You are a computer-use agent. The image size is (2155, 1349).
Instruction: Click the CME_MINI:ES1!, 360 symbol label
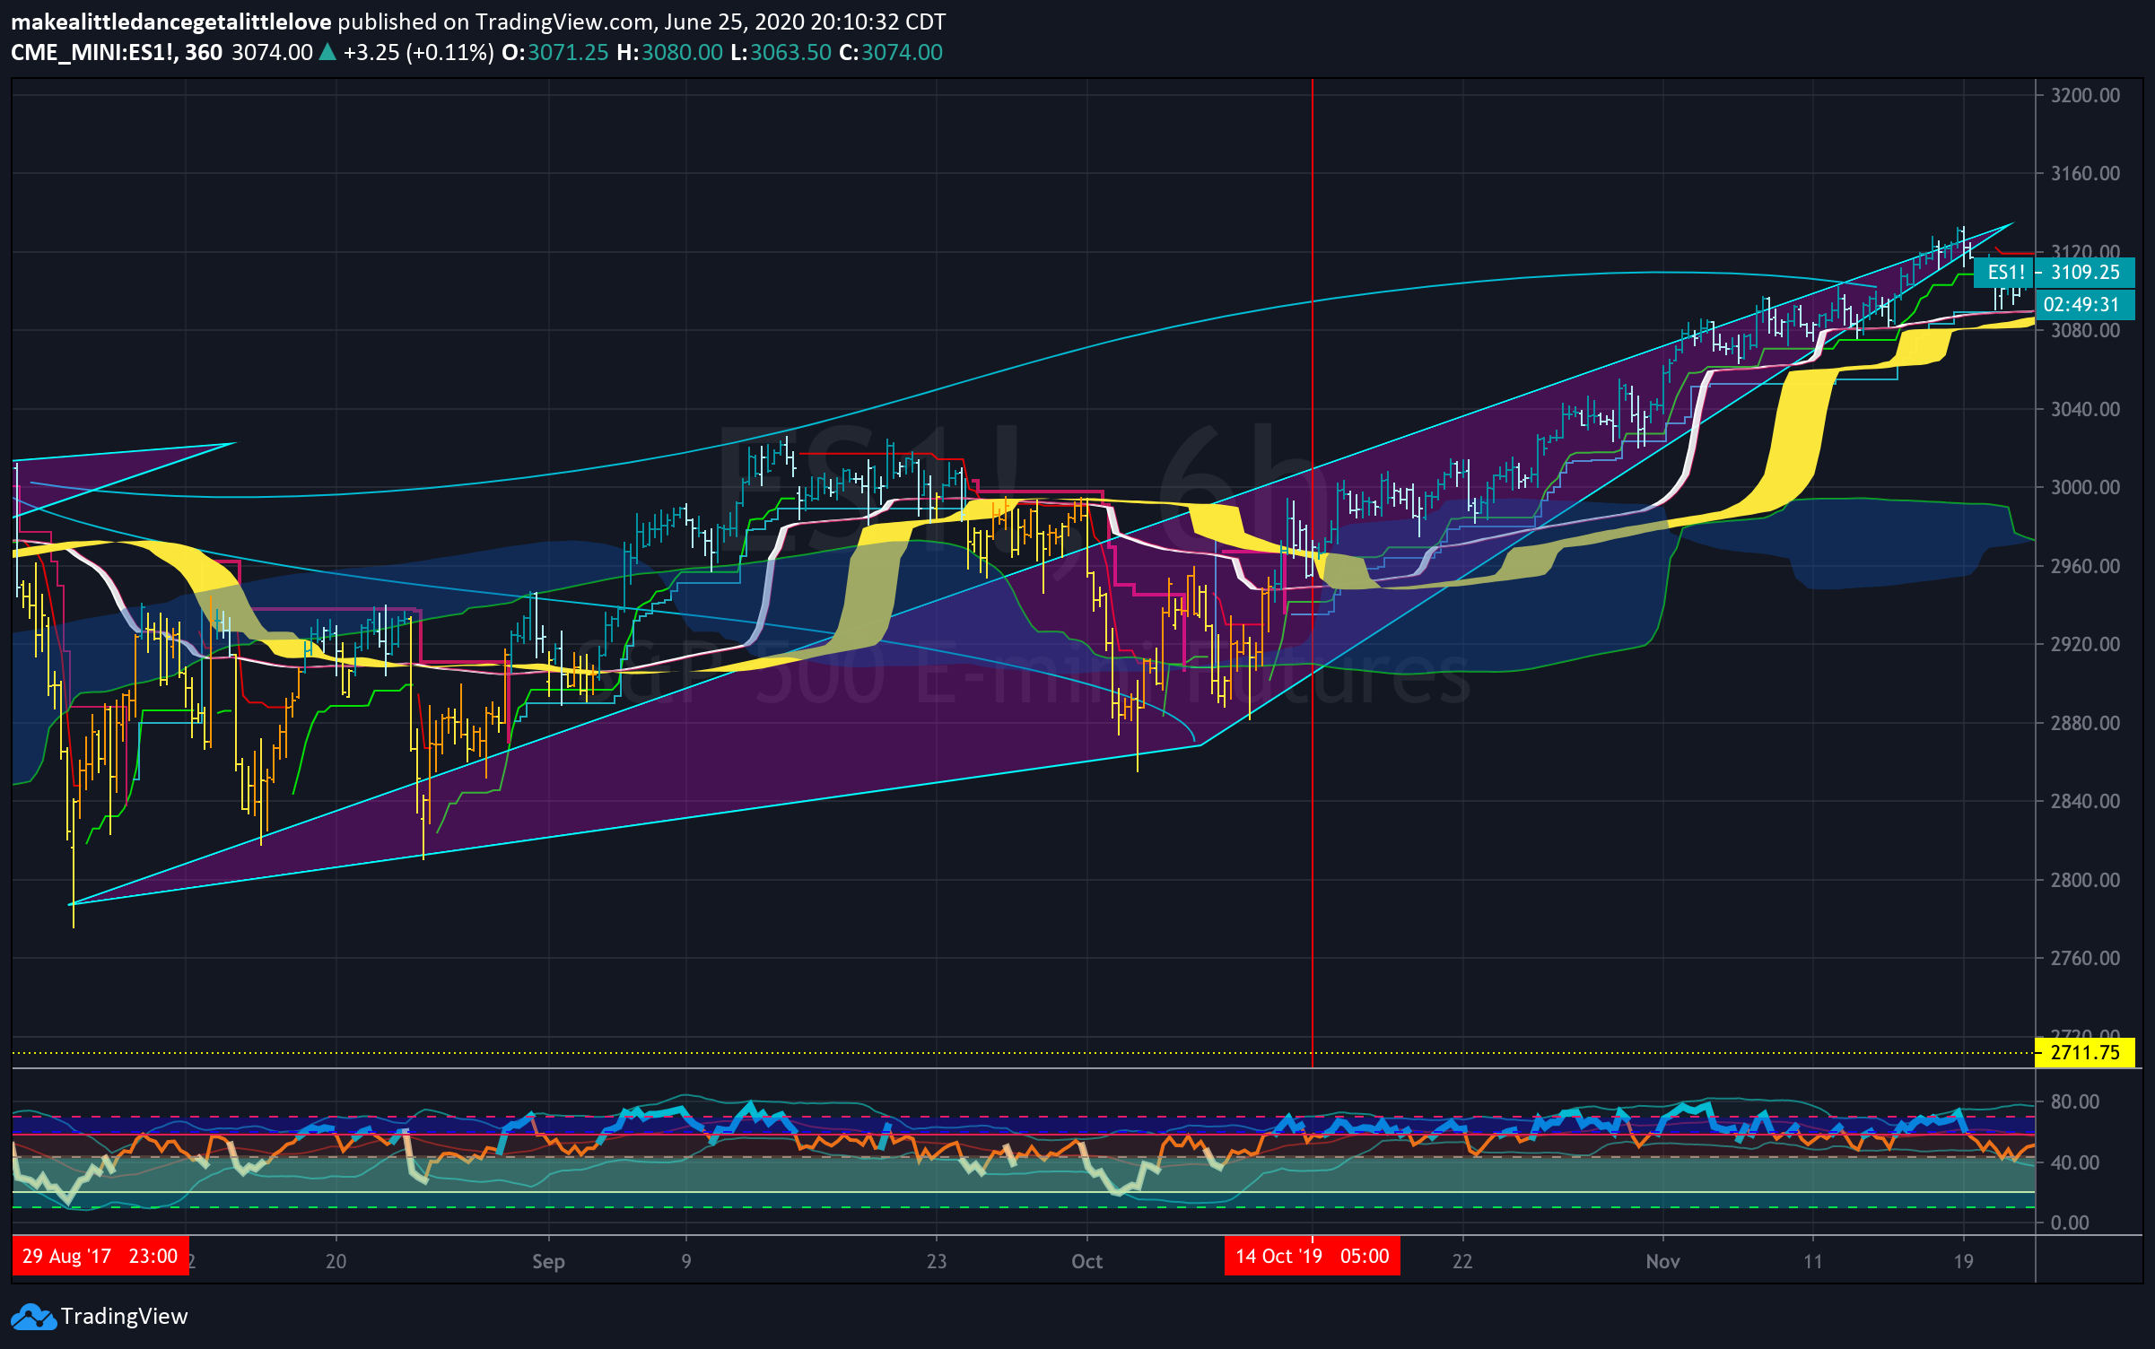tap(117, 52)
